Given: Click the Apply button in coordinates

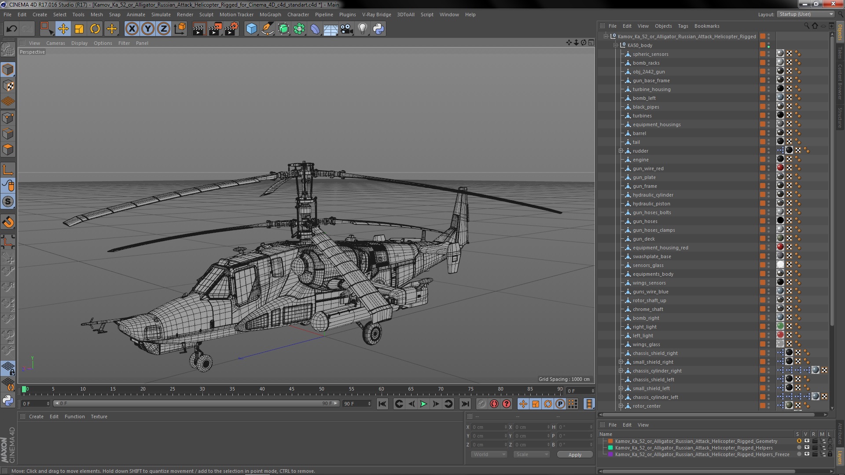Looking at the screenshot, I should click(575, 455).
